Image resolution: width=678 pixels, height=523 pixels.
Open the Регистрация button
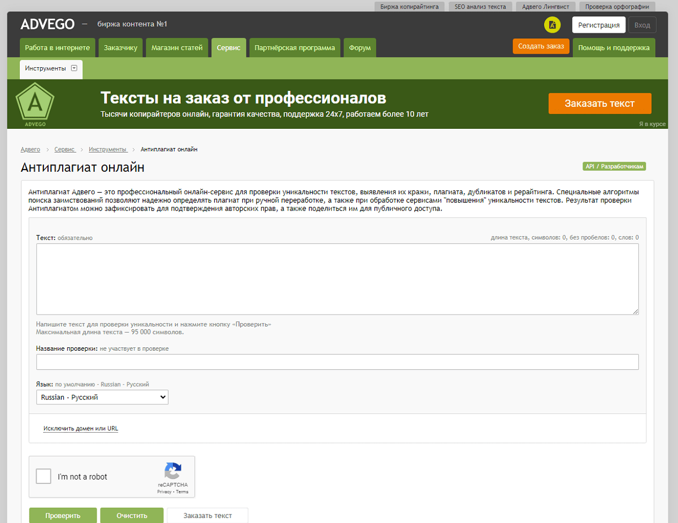coord(598,25)
